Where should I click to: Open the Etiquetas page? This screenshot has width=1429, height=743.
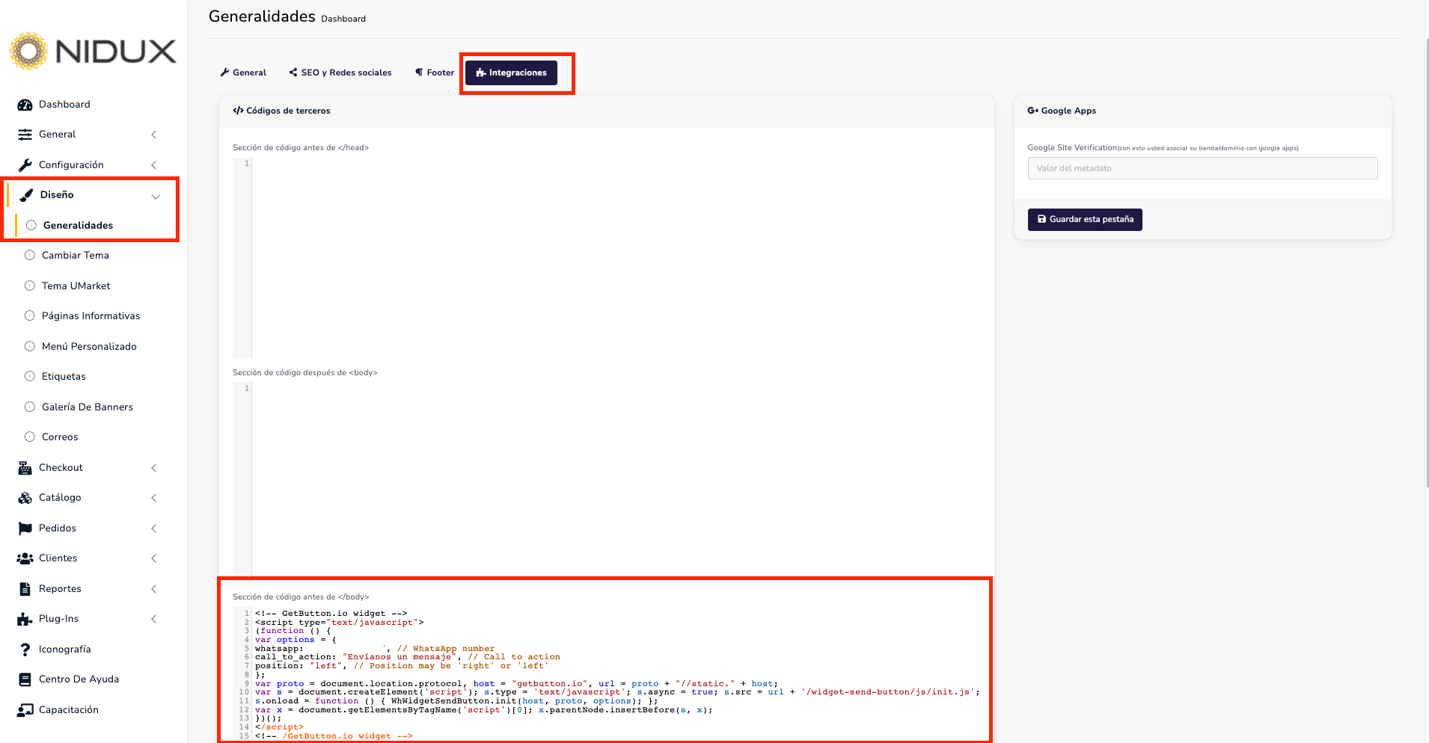[x=64, y=376]
